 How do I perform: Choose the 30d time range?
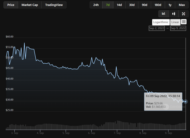[x=132, y=5]
